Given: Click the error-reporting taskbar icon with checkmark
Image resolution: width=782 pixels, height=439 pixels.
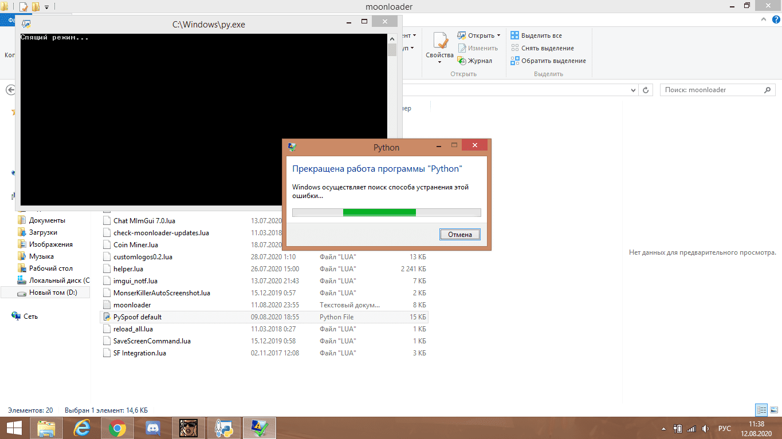Looking at the screenshot, I should tap(260, 428).
